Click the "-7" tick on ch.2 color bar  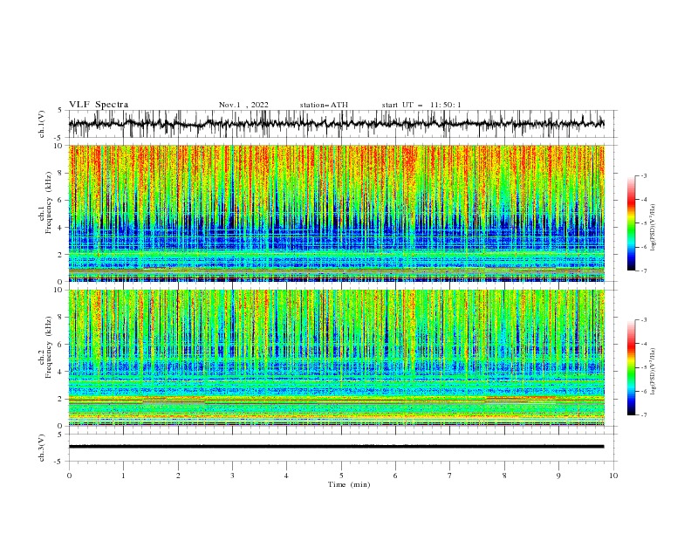pyautogui.click(x=644, y=415)
